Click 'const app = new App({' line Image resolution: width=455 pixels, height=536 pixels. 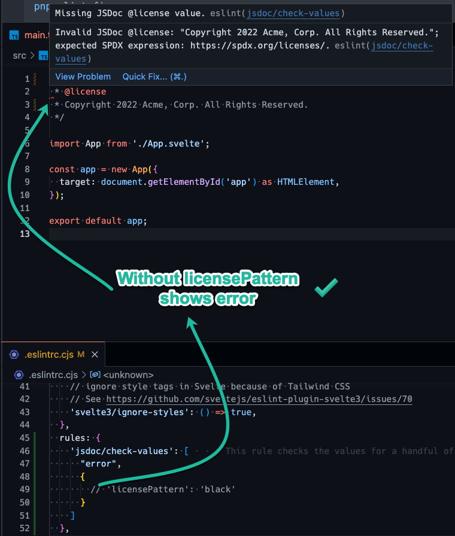point(104,169)
